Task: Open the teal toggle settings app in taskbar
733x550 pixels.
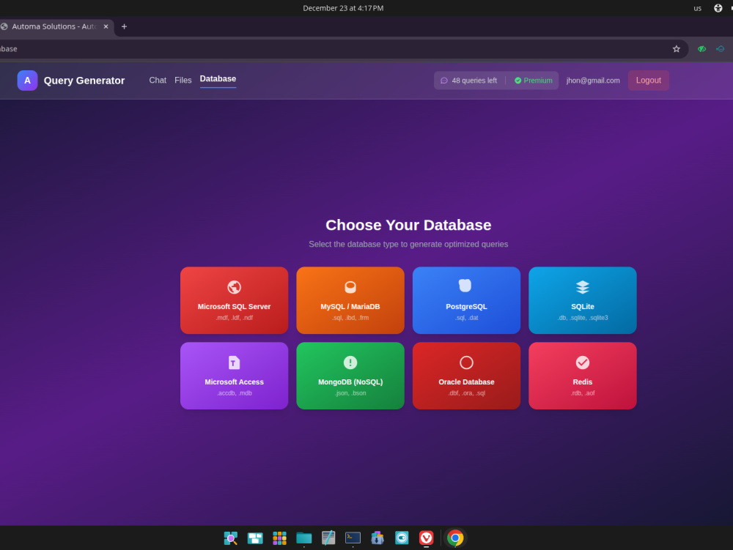Action: (402, 538)
